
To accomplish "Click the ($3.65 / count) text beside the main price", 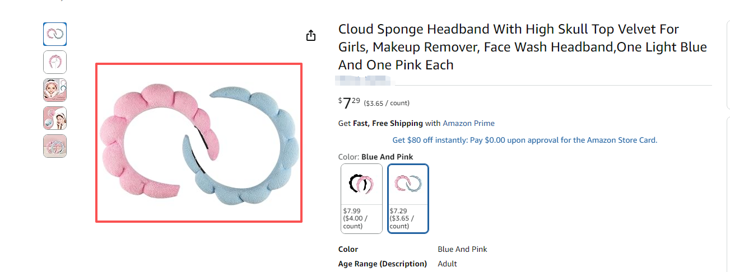I will pos(387,103).
